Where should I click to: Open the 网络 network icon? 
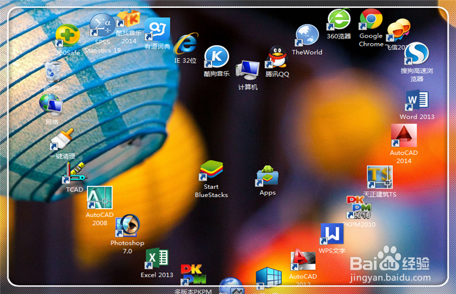[51, 104]
